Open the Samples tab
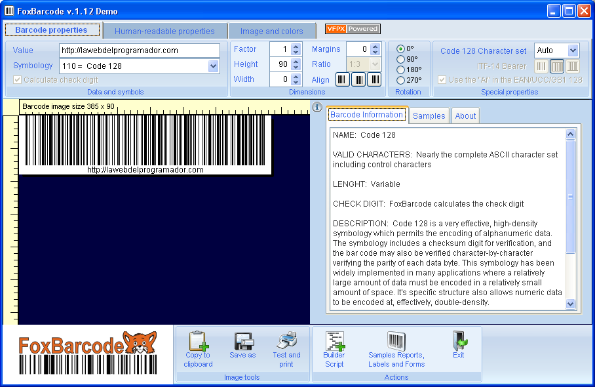 click(429, 116)
